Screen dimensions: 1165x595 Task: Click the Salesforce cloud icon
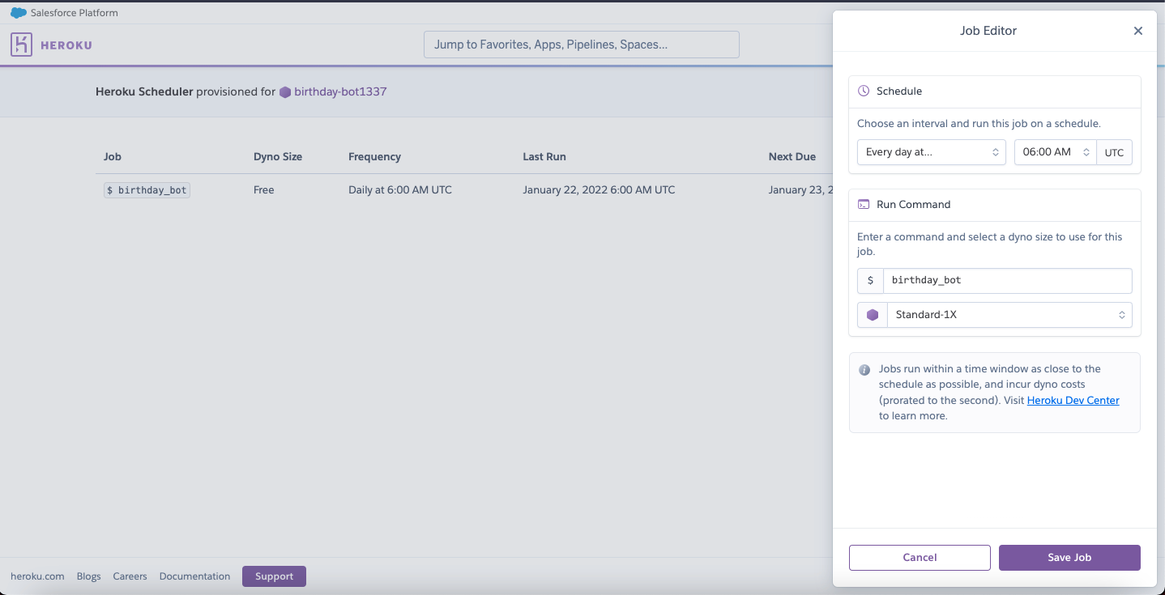(18, 12)
